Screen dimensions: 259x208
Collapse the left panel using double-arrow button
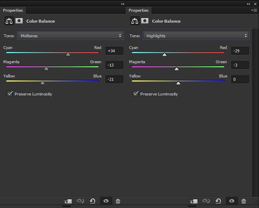click(x=123, y=3)
